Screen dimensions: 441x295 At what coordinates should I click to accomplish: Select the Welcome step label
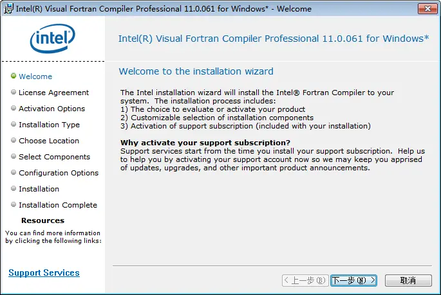pyautogui.click(x=35, y=76)
